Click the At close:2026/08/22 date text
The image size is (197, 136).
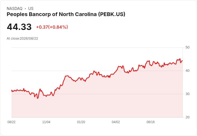(22, 39)
